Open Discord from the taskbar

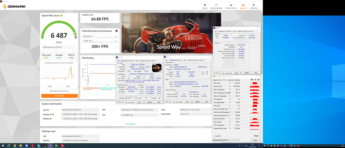point(26,145)
